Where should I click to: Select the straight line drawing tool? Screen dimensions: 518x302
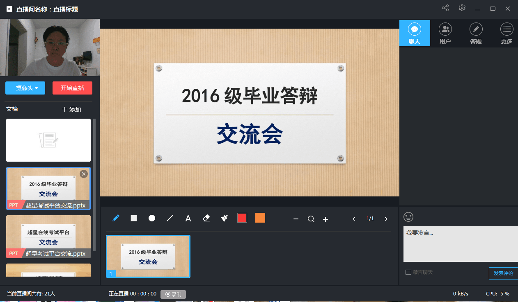(170, 219)
